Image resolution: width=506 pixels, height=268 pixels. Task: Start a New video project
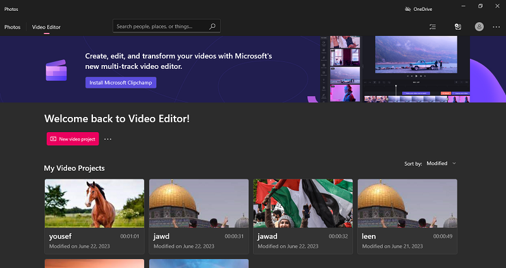tap(73, 139)
